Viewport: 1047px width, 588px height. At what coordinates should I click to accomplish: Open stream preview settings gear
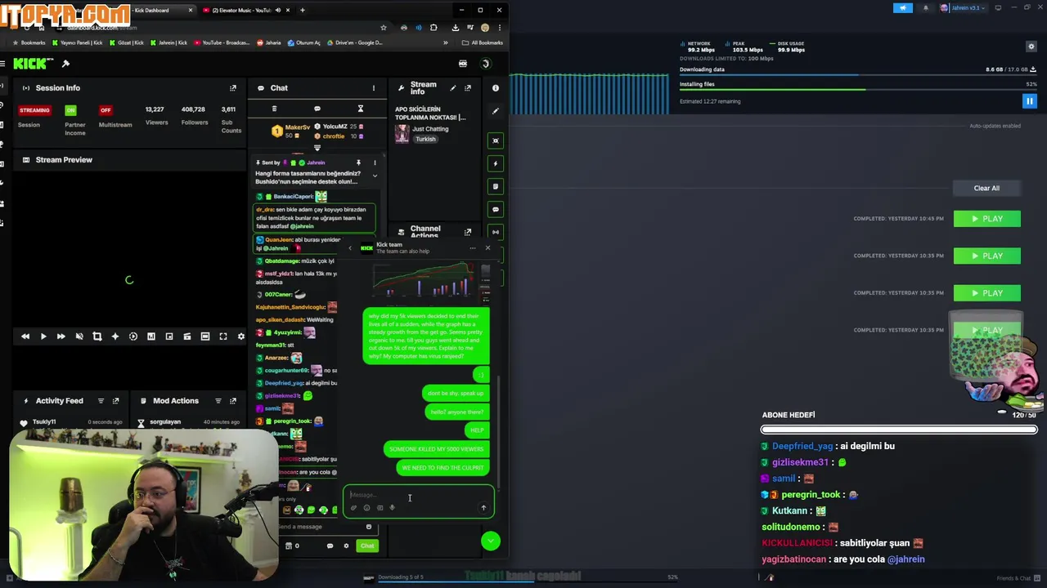(241, 336)
